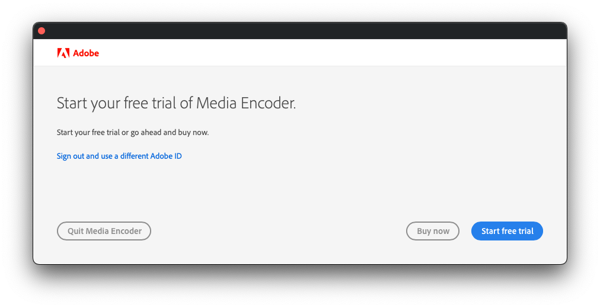Begin the trial via the blue button
This screenshot has height=308, width=600.
click(507, 231)
